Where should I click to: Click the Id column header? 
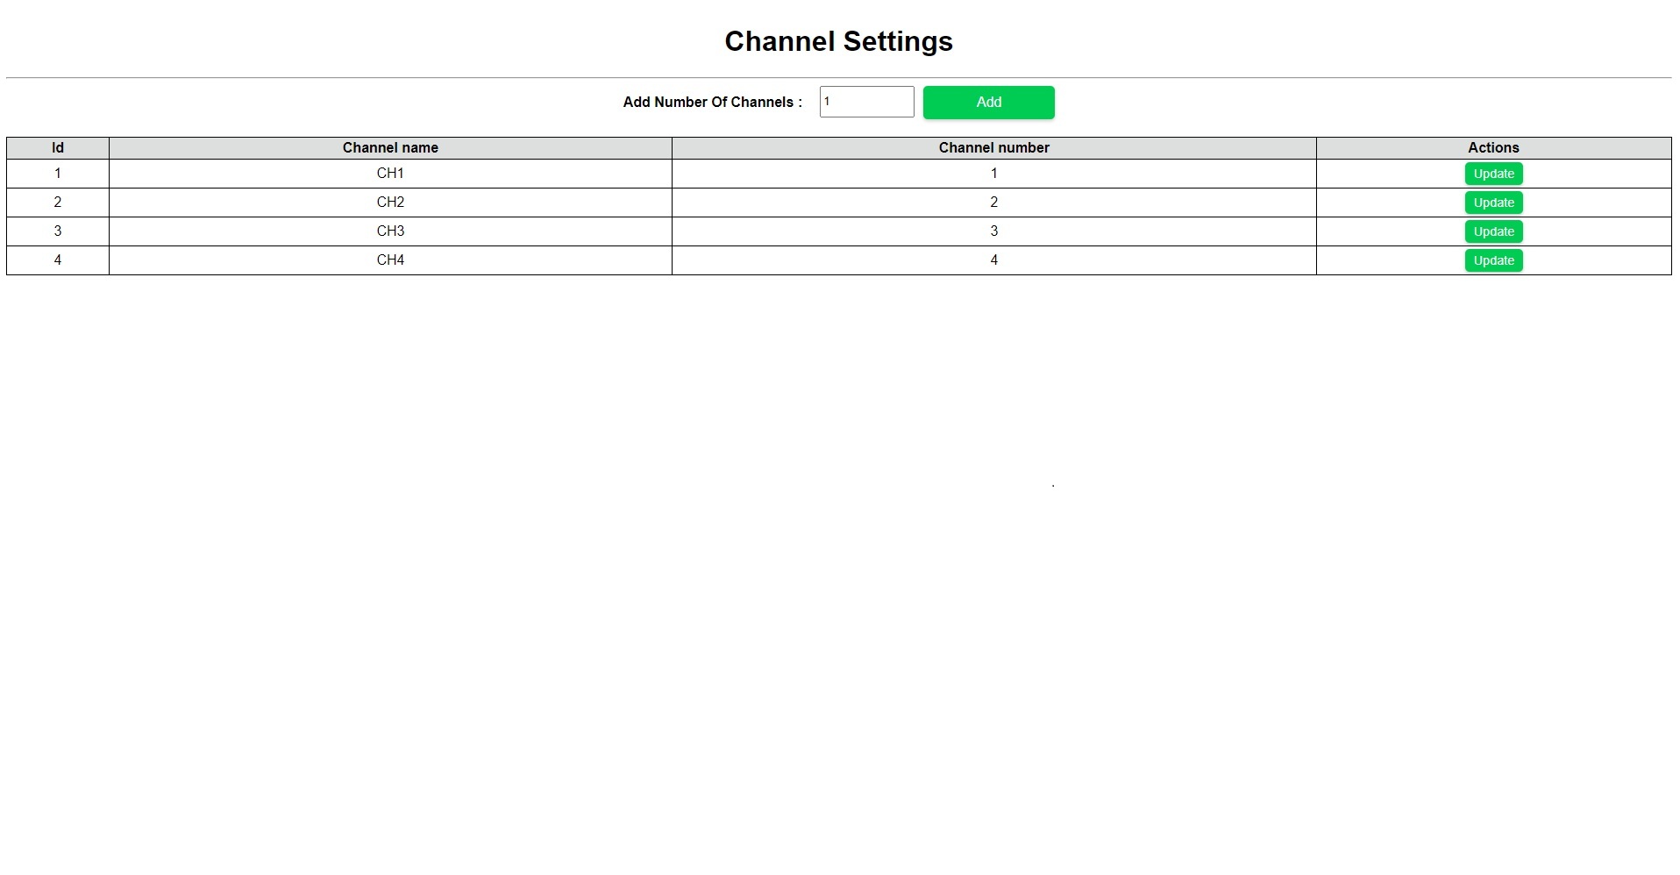click(x=58, y=147)
